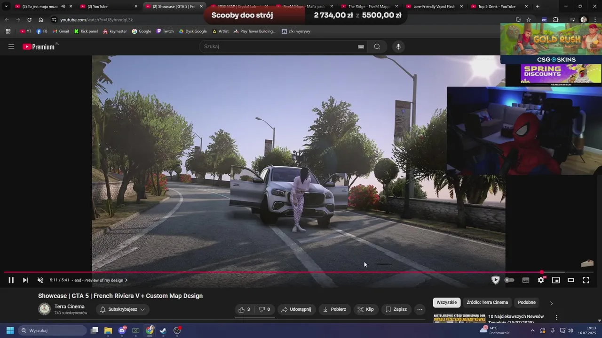Open the browser apps grid shortcut

[x=8, y=31]
